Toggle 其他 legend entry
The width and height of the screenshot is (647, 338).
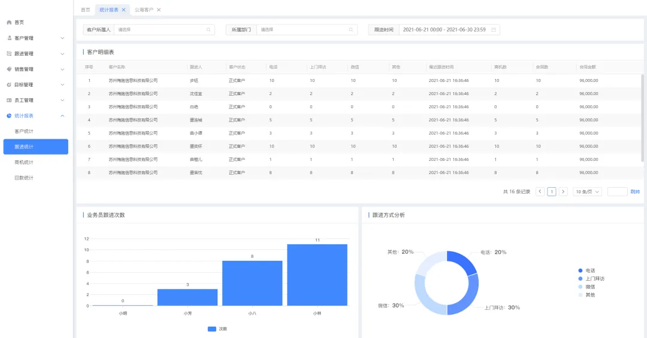586,295
